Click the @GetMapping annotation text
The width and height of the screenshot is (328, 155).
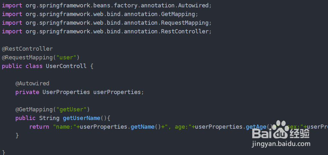pos(34,109)
